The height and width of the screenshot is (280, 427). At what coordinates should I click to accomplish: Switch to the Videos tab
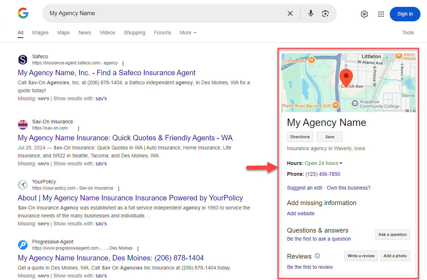tap(107, 33)
